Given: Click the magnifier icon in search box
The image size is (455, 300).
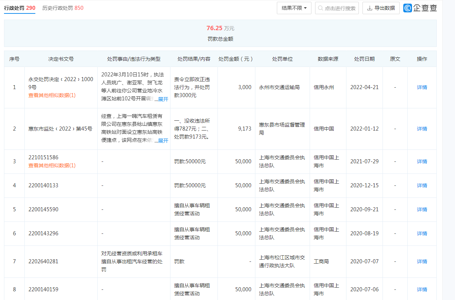Looking at the screenshot, I should (x=321, y=8).
